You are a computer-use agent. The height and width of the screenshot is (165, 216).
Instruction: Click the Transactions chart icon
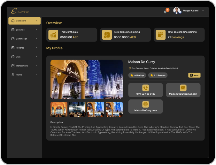click(13, 66)
